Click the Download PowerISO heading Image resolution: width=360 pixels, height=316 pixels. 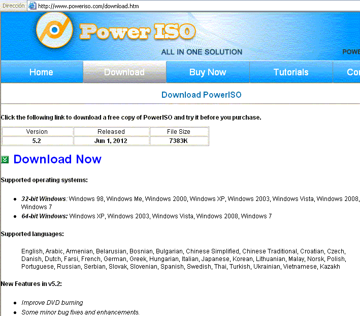click(202, 95)
